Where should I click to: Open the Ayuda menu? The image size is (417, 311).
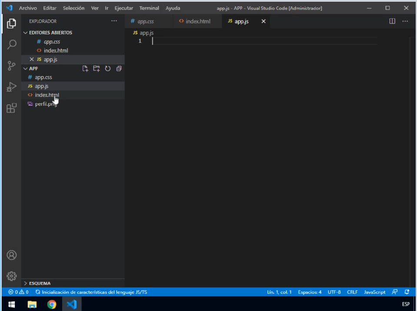(x=173, y=8)
